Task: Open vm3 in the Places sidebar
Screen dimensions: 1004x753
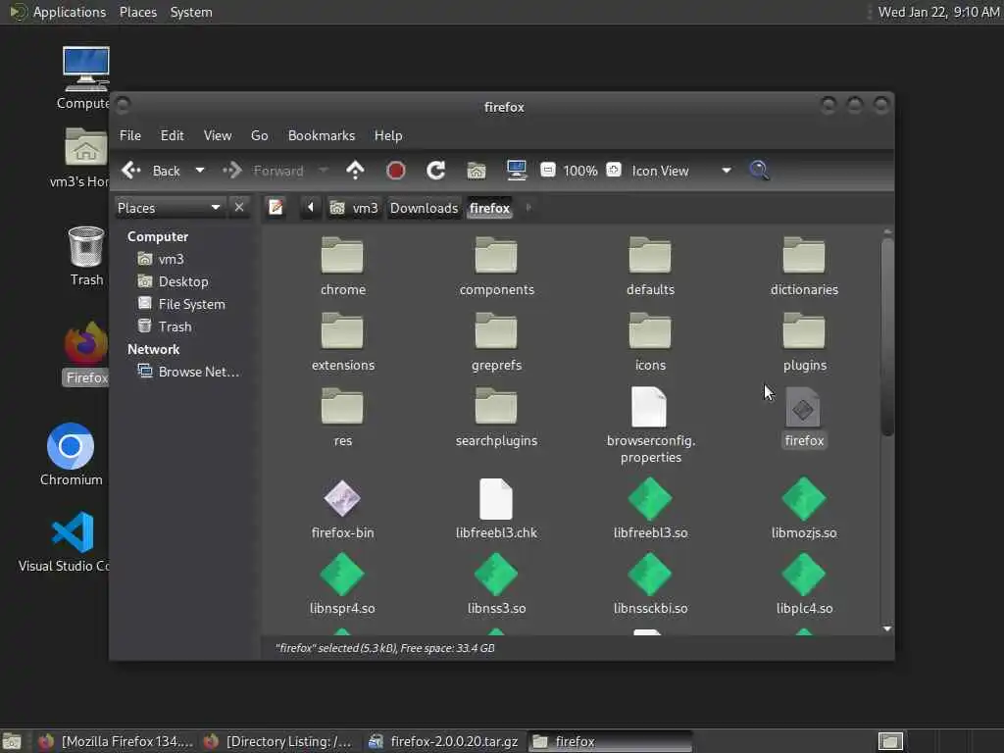Action: [x=162, y=259]
